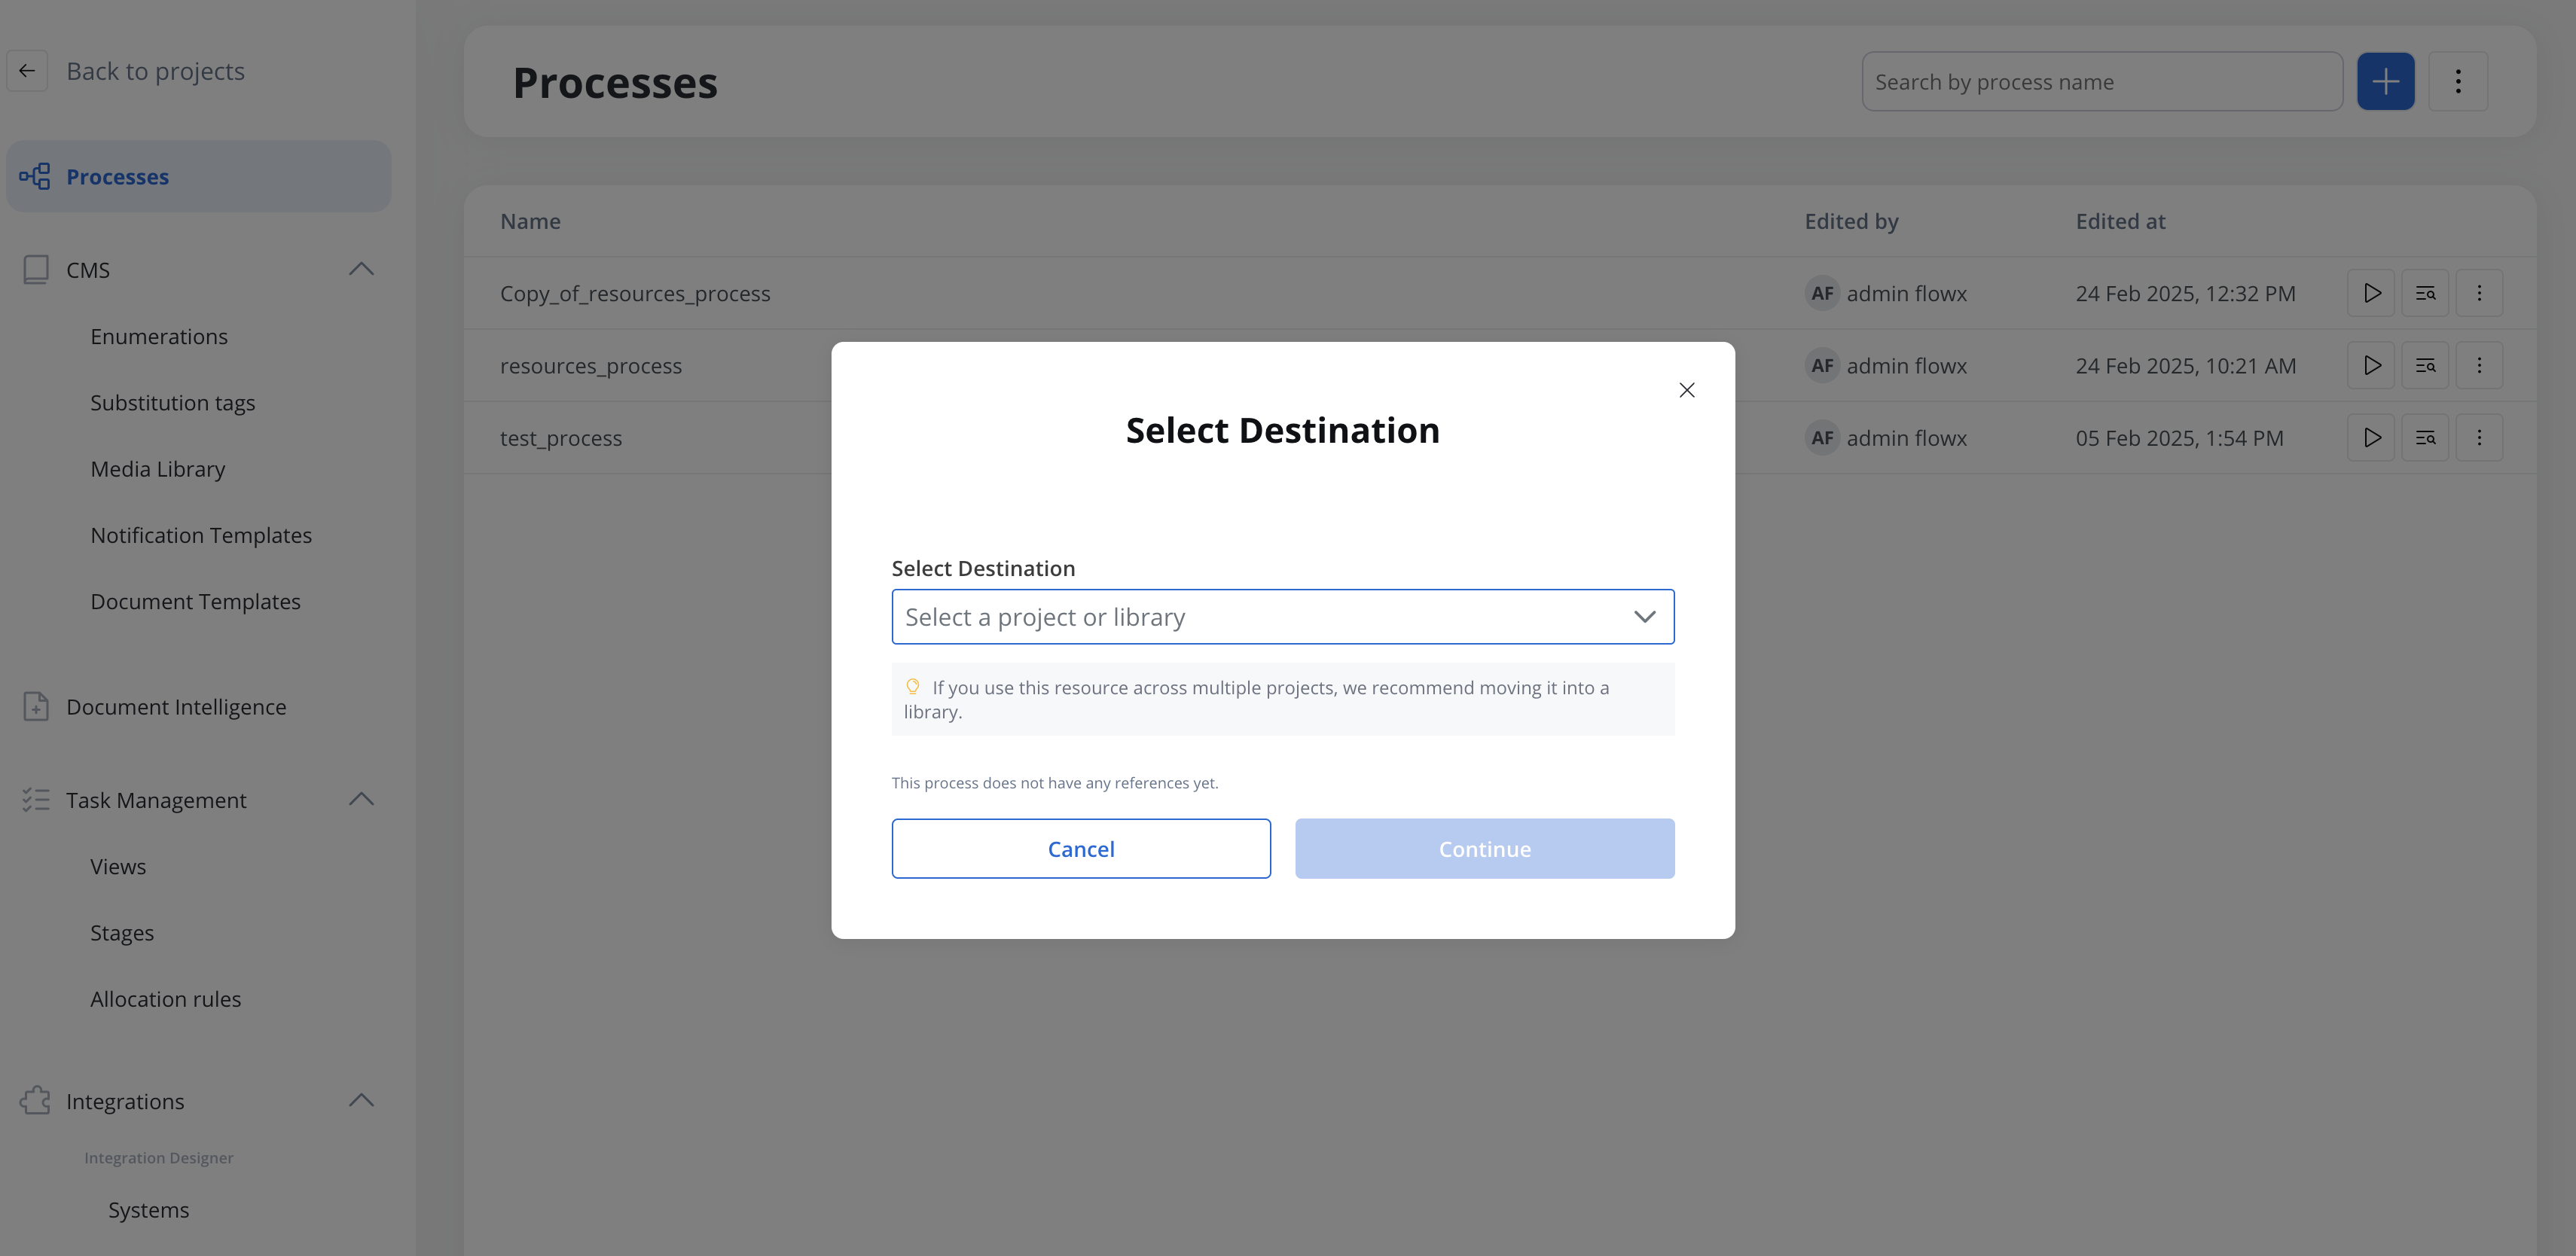Close the Select Destination dialog with X

[1687, 390]
